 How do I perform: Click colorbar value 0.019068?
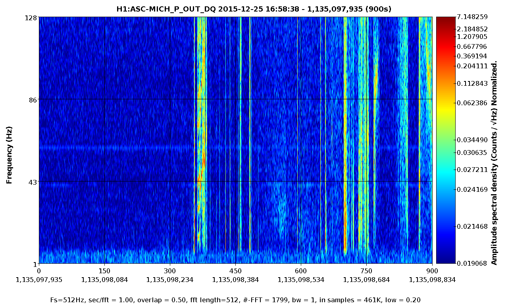pos(472,263)
